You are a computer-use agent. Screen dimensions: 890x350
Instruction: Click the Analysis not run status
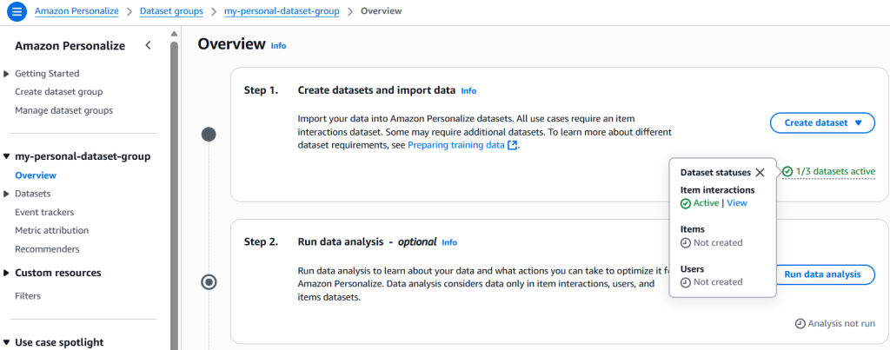(x=835, y=323)
